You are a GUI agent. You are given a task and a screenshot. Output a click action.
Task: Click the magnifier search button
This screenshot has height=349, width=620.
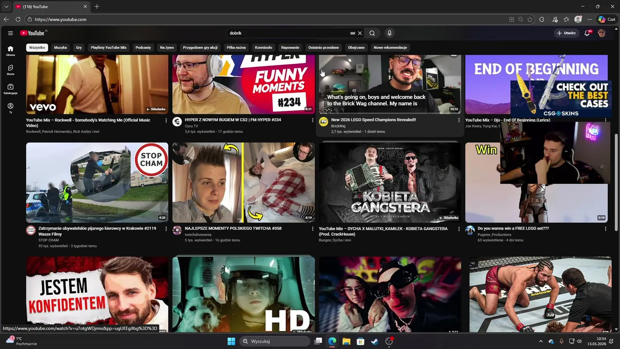point(372,33)
